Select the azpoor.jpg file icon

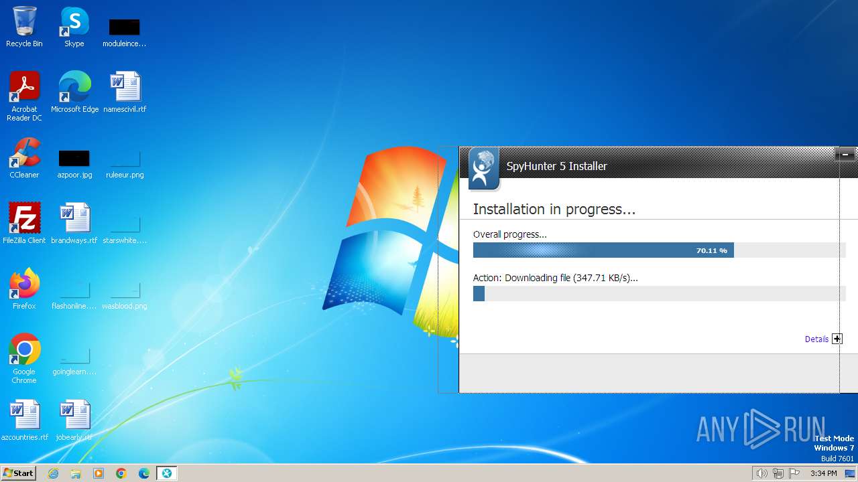[74, 163]
